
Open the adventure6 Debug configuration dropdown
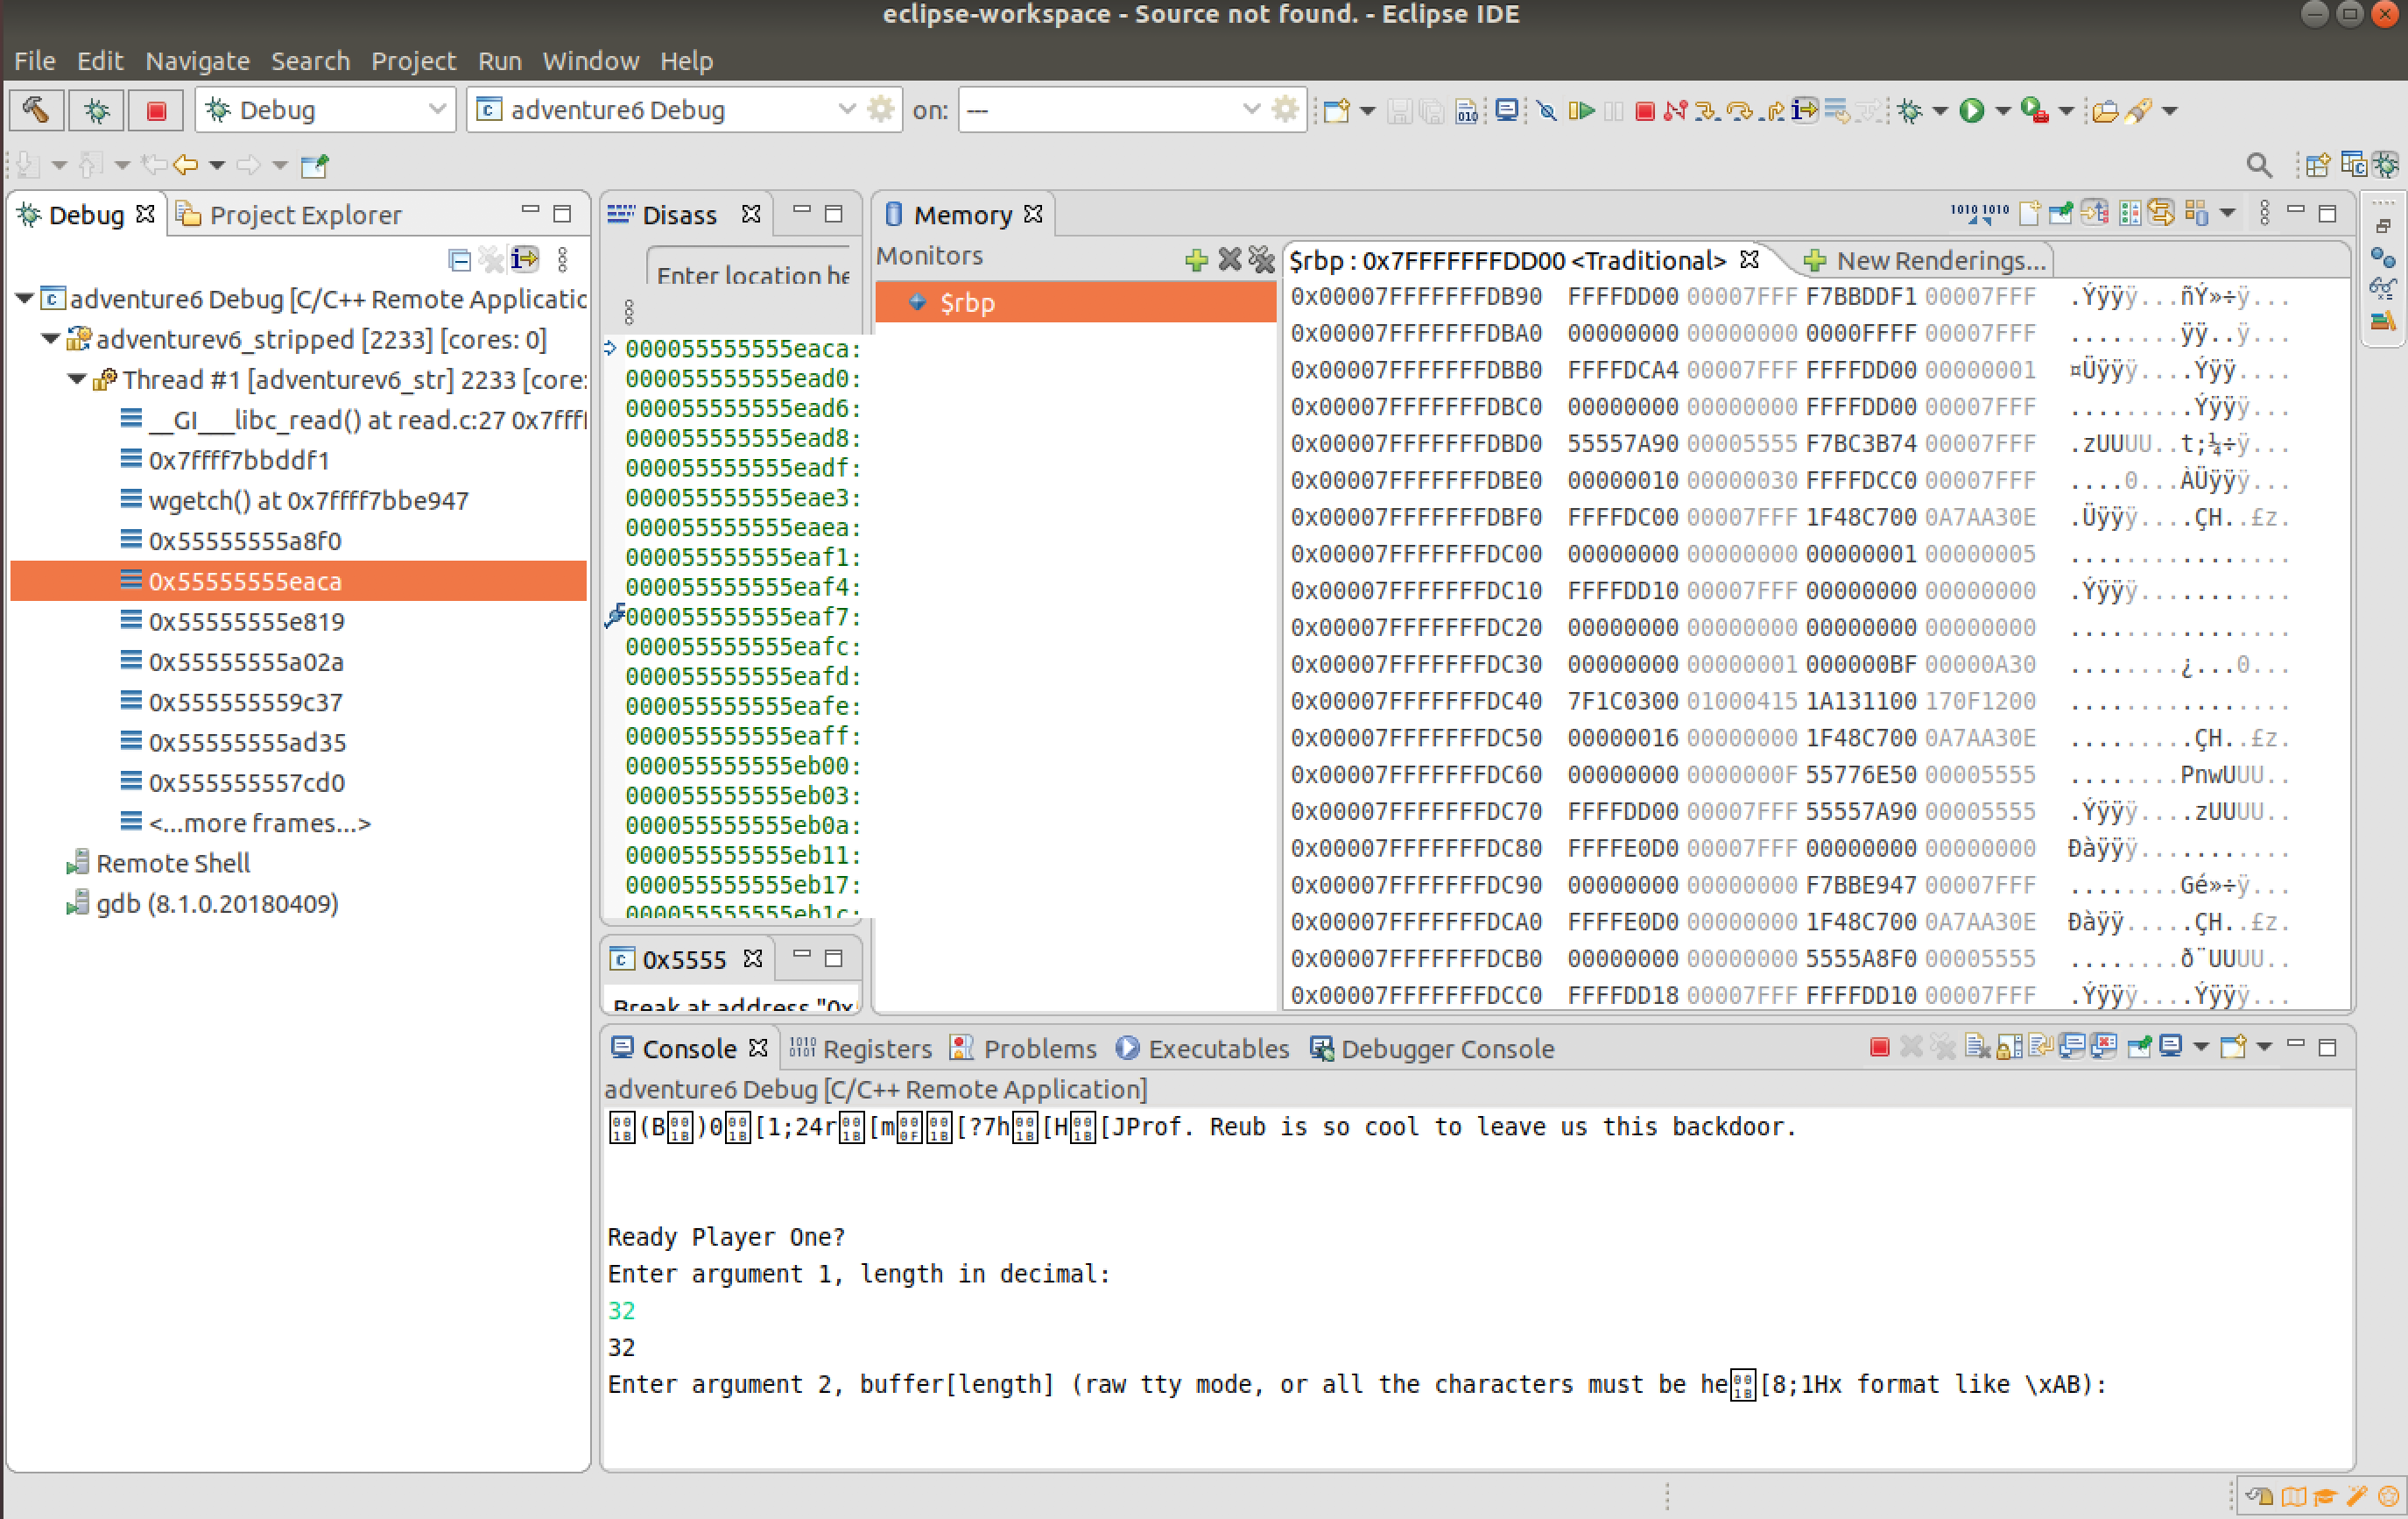coord(846,110)
